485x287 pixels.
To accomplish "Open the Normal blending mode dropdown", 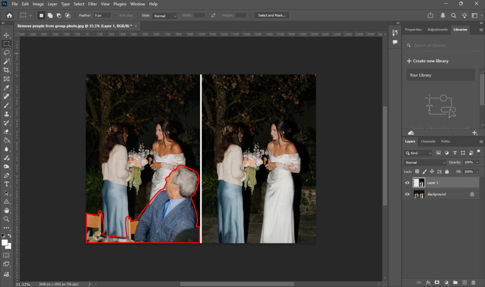I will click(425, 162).
